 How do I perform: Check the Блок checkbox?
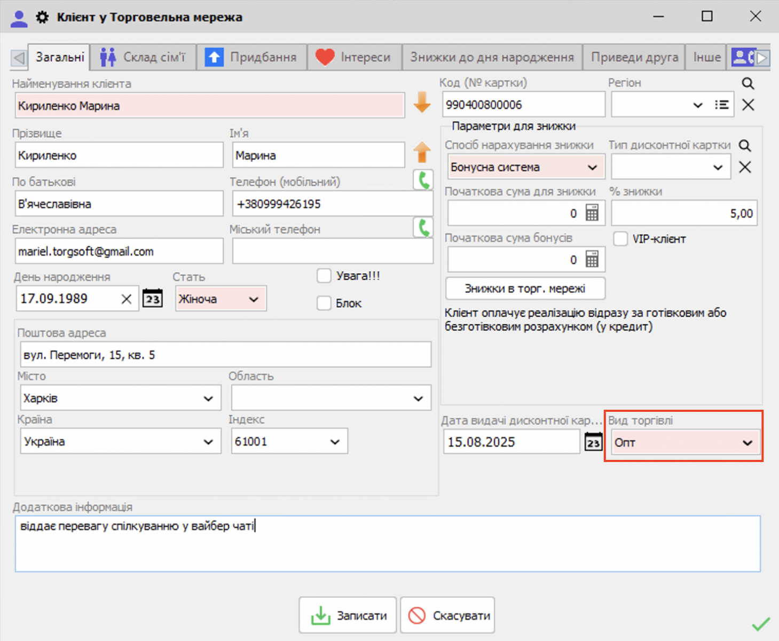[x=324, y=303]
